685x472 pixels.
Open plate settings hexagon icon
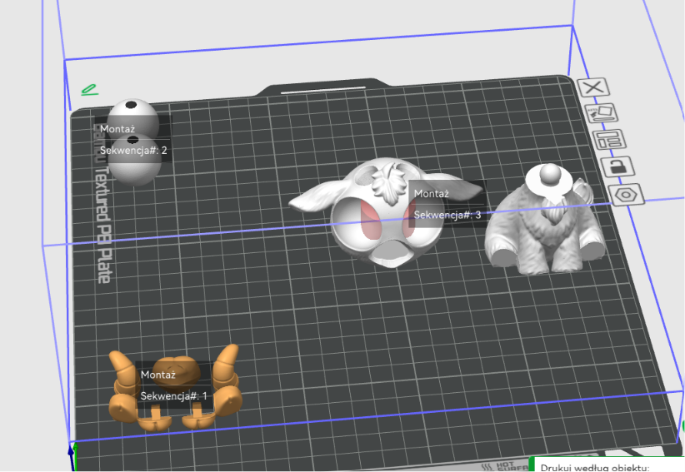click(x=626, y=194)
